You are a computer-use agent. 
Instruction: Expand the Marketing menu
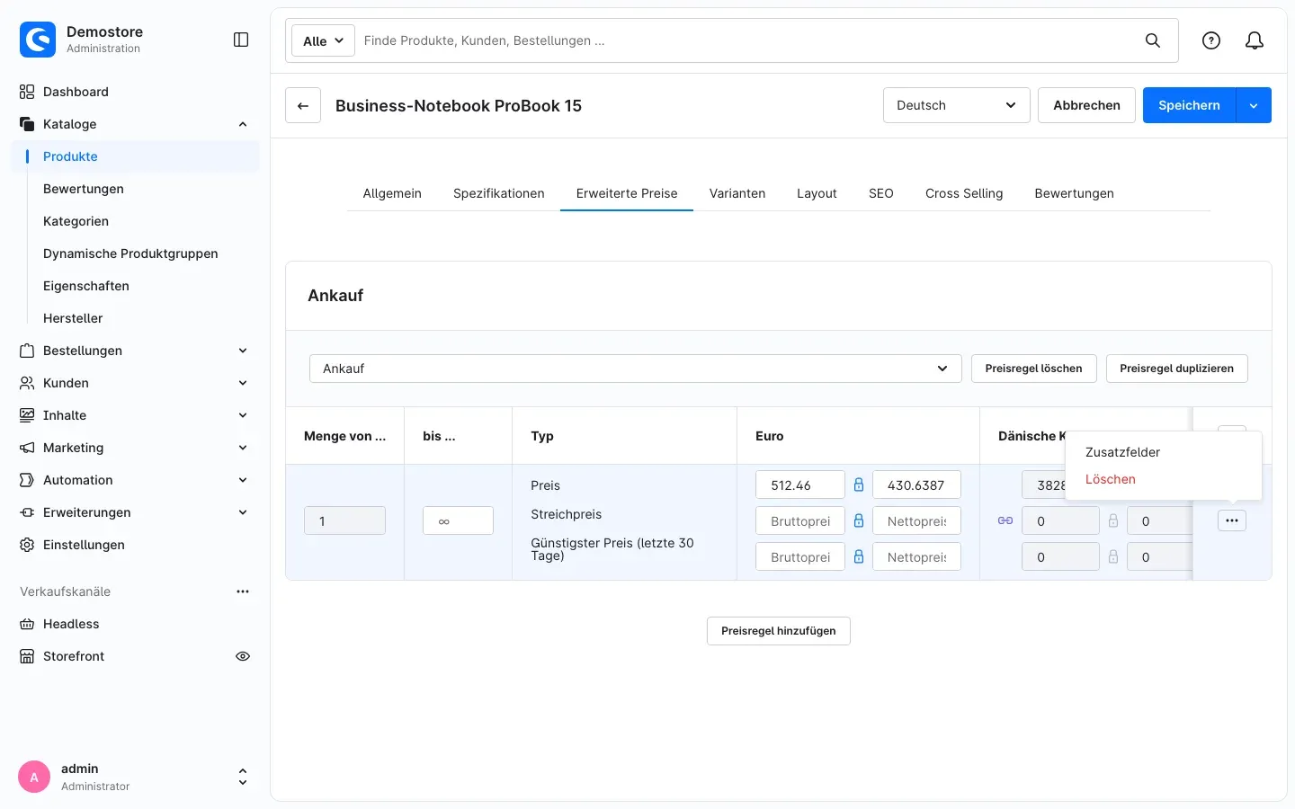(x=243, y=448)
